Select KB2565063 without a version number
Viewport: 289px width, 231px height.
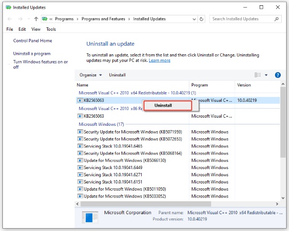[x=178, y=116]
